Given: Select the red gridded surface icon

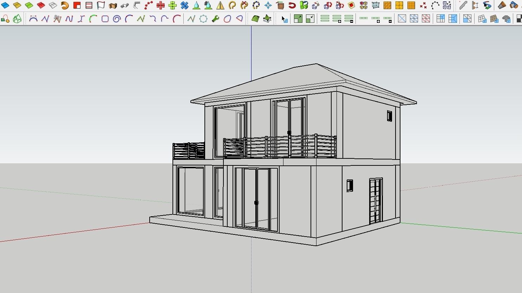Looking at the screenshot, I should pyautogui.click(x=41, y=5).
